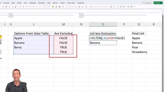Viewport: 164px width, 92px height.
Task: Collapse the column group above column N
Action: point(81,15)
